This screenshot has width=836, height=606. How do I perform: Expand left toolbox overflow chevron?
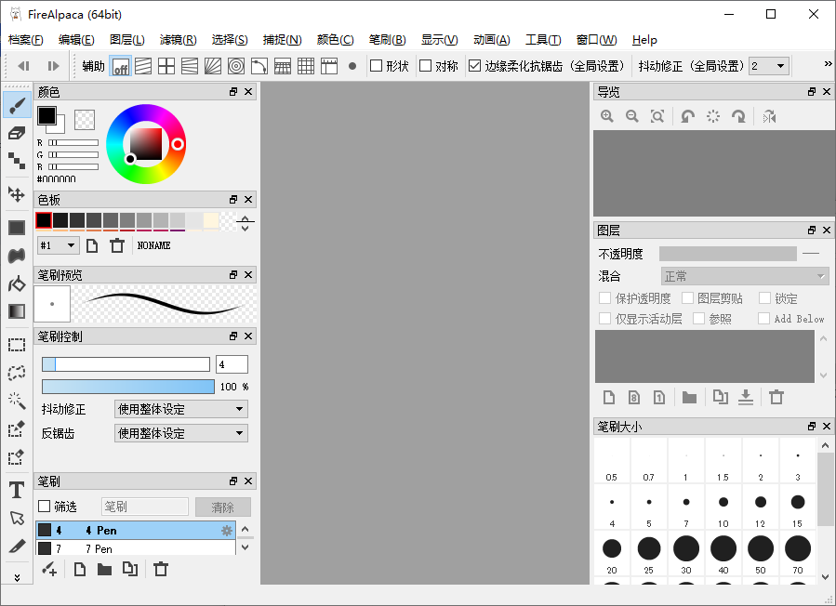(x=17, y=577)
